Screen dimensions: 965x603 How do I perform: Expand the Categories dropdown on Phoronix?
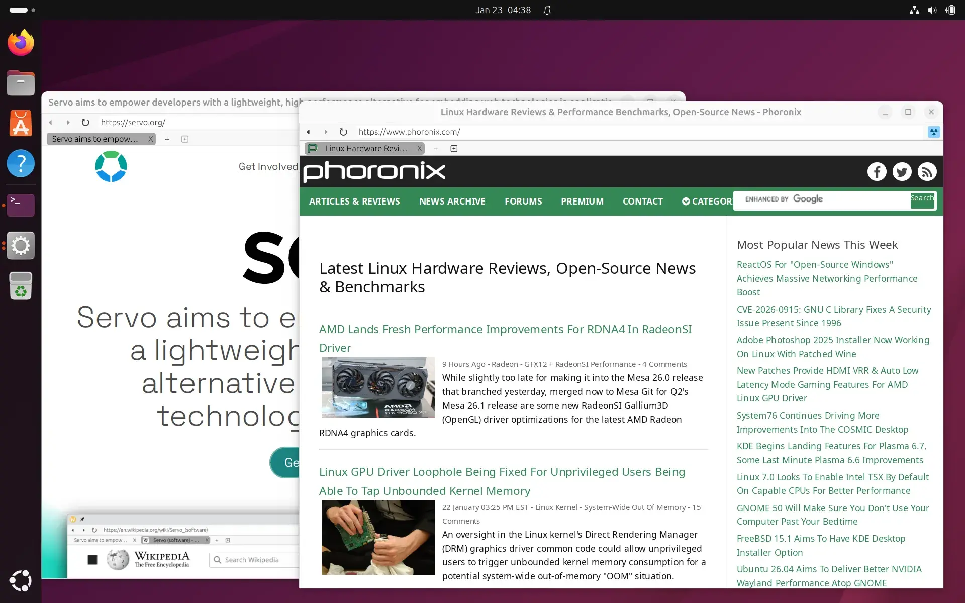pyautogui.click(x=707, y=202)
